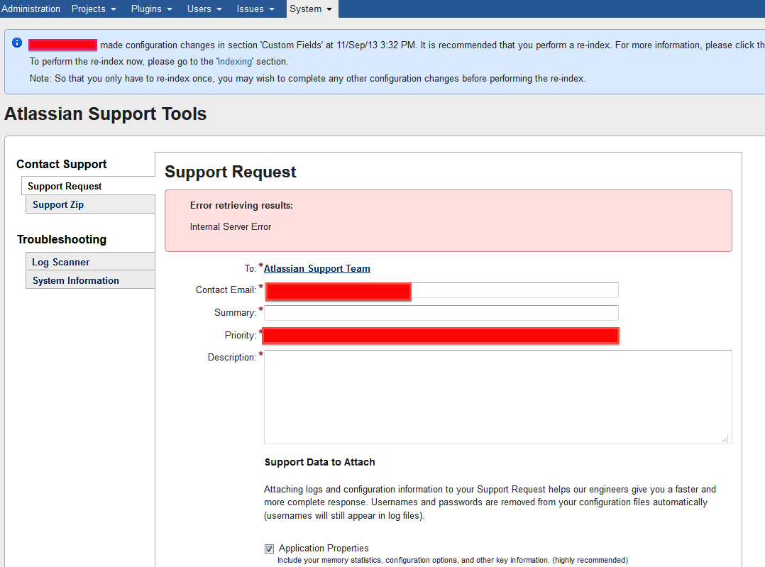
Task: Open the Projects dropdown menu
Action: pos(94,9)
